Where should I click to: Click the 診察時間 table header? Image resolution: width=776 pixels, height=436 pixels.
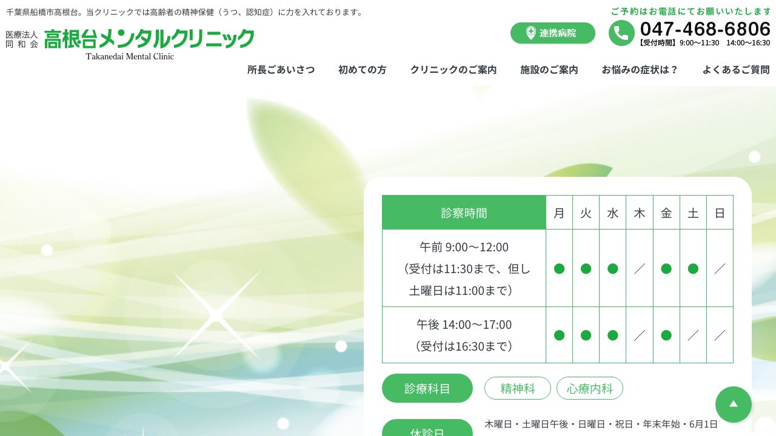[x=464, y=213]
